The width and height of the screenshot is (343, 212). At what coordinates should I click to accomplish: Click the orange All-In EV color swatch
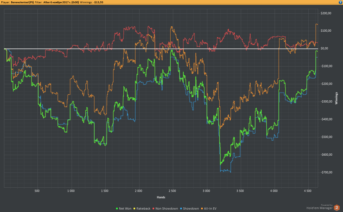202,209
